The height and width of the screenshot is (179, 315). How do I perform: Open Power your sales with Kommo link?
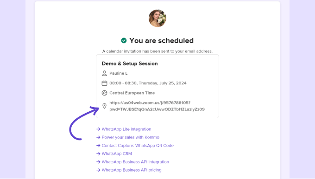130,137
